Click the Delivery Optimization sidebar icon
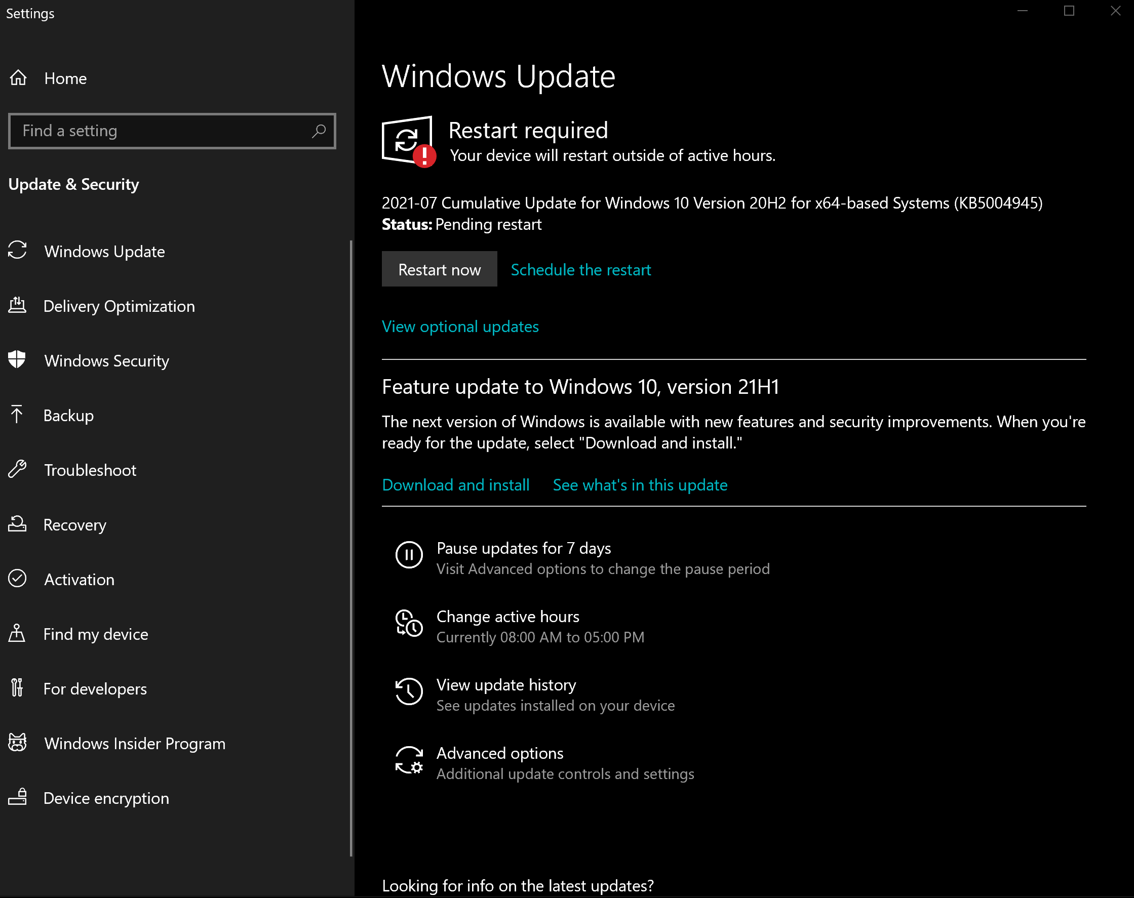 17,305
